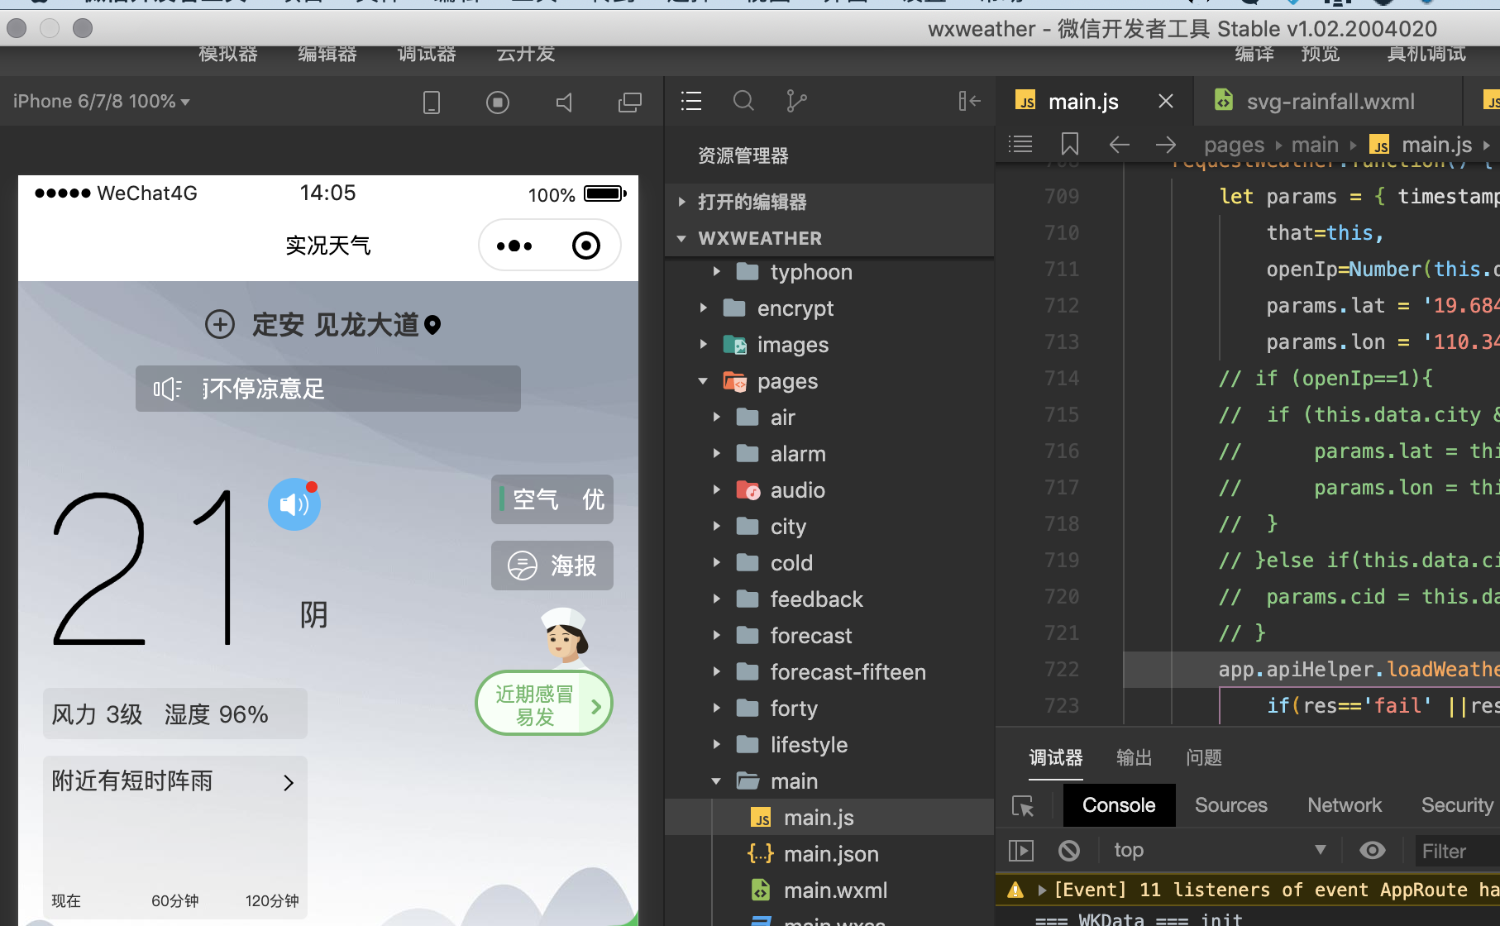
Task: Open the 近期感冒易发 health tip
Action: [544, 704]
